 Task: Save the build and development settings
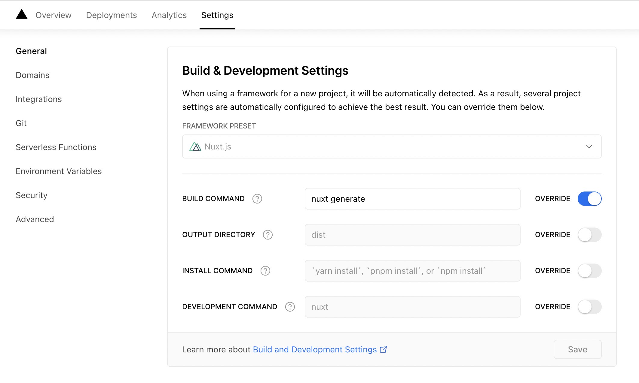(577, 349)
